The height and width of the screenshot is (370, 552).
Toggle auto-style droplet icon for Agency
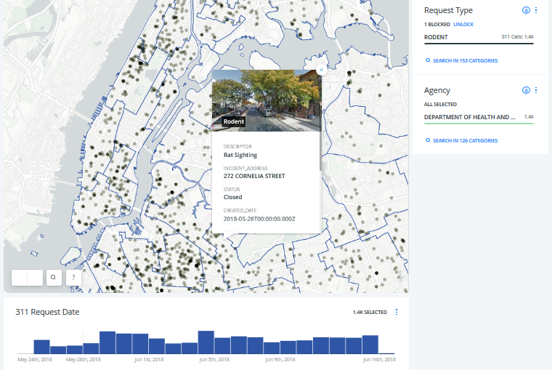click(526, 91)
